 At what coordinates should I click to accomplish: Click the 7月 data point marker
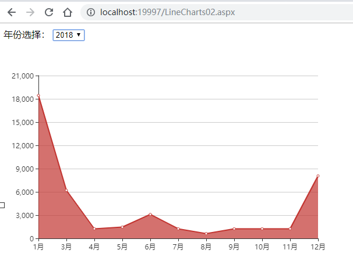coord(178,229)
